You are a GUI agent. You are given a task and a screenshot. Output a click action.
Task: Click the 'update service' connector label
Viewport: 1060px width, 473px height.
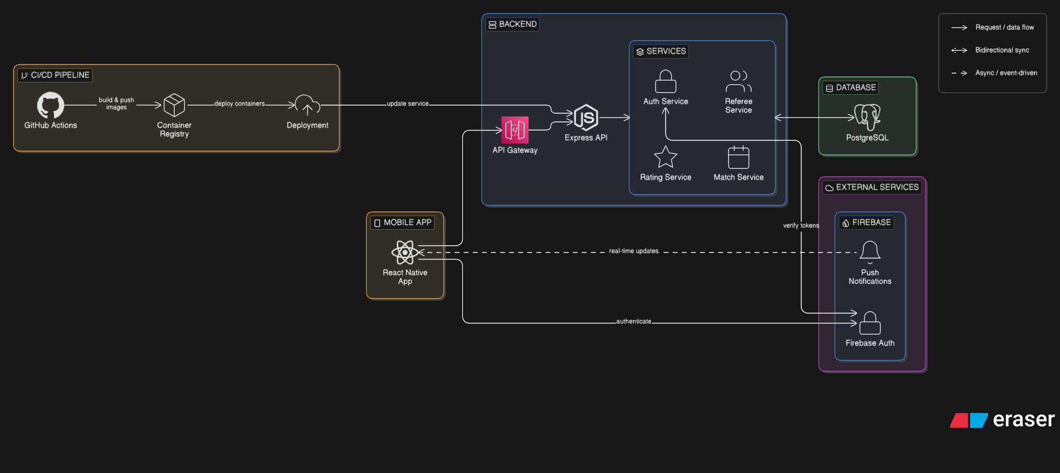(407, 103)
